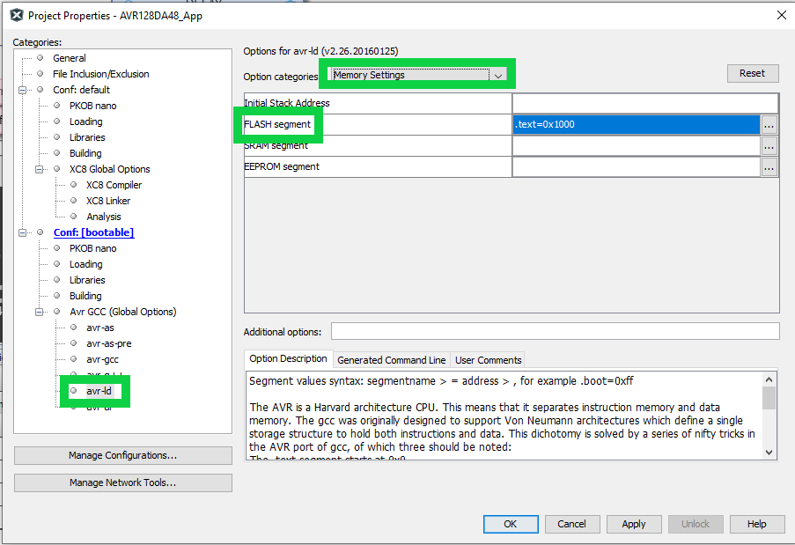Switch to the User Comments tab
Screen dimensions: 795x545
point(488,360)
